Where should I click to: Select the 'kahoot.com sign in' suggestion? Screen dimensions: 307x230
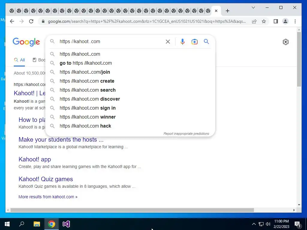[x=130, y=108]
